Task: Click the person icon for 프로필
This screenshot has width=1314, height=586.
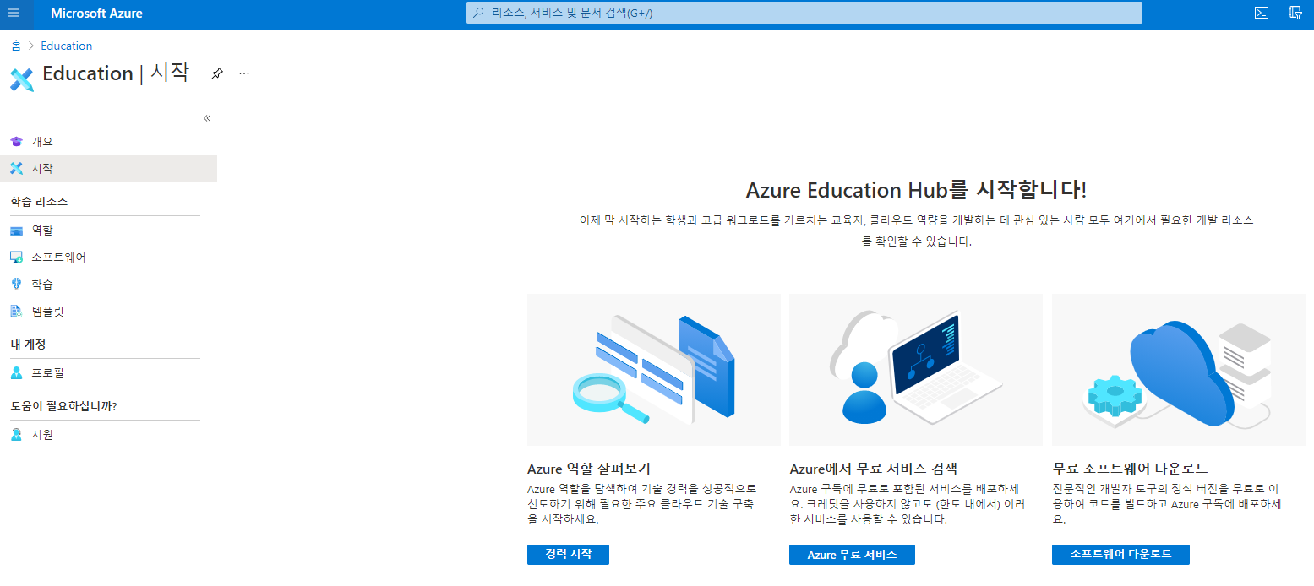Action: 16,373
